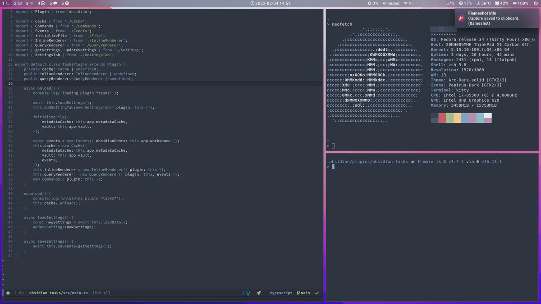Switch to workspace 5 chat icon
The image size is (541, 304).
click(55, 3)
